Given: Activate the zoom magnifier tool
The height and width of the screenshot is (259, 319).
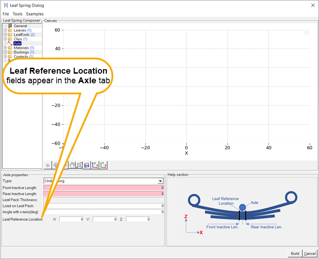Looking at the screenshot, I should (x=79, y=165).
